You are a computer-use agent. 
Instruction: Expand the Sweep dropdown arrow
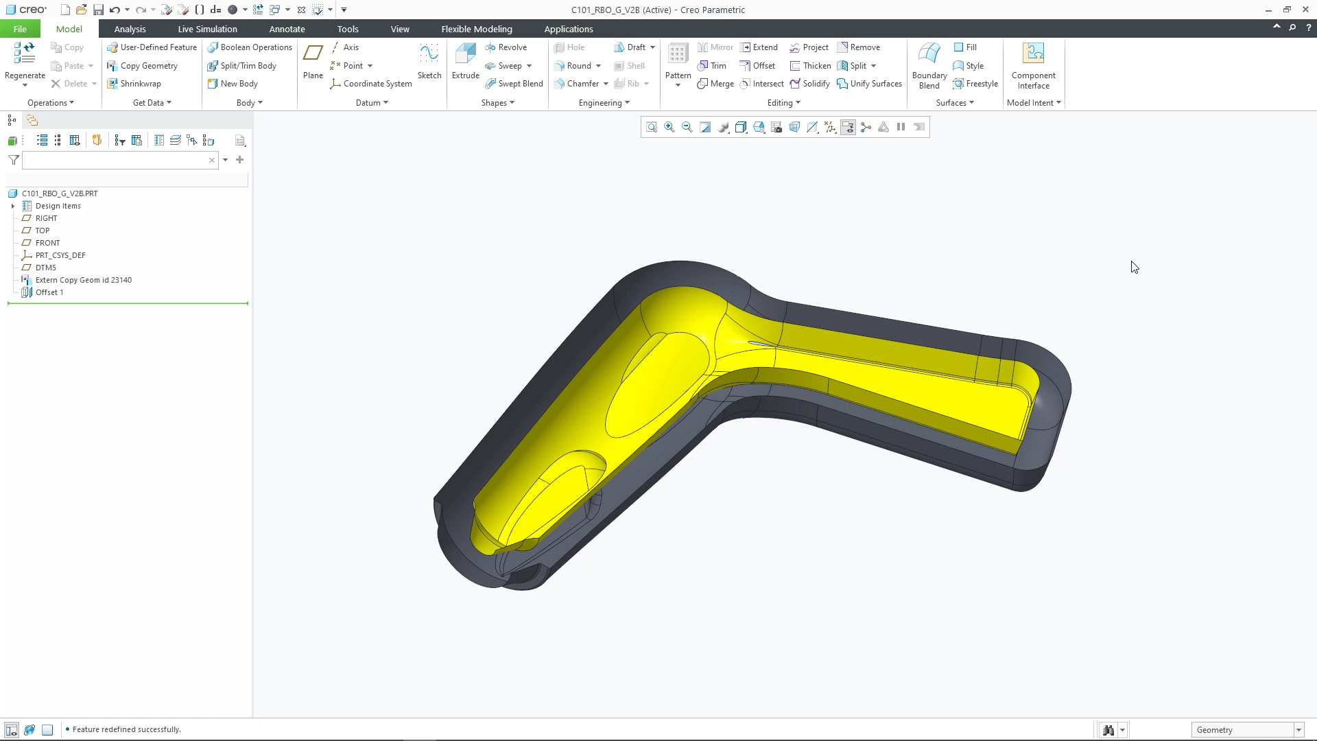tap(529, 66)
